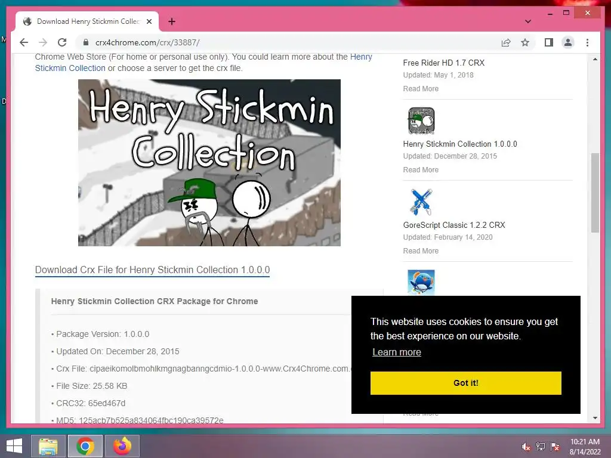Expand the tab search chevron
Screen dimensions: 611x458
[x=527, y=21]
